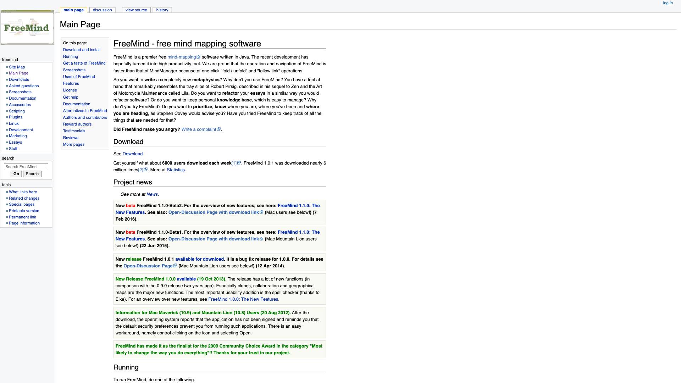The width and height of the screenshot is (681, 383).
Task: Open the Downloads sidebar link
Action: click(19, 79)
